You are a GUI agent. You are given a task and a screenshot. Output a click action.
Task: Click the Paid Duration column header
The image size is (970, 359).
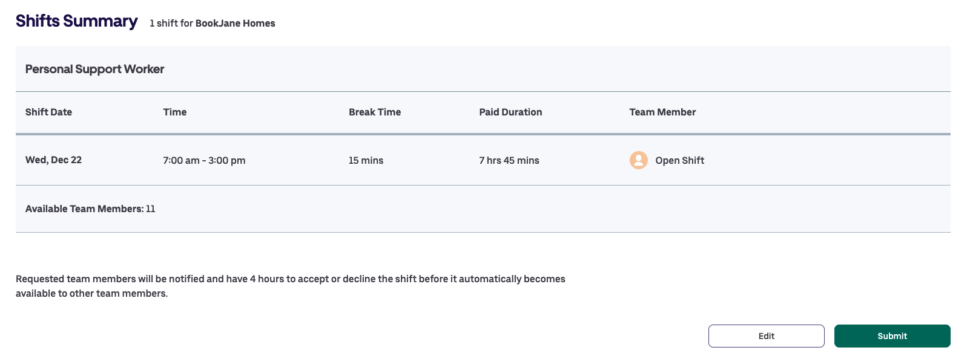point(510,112)
